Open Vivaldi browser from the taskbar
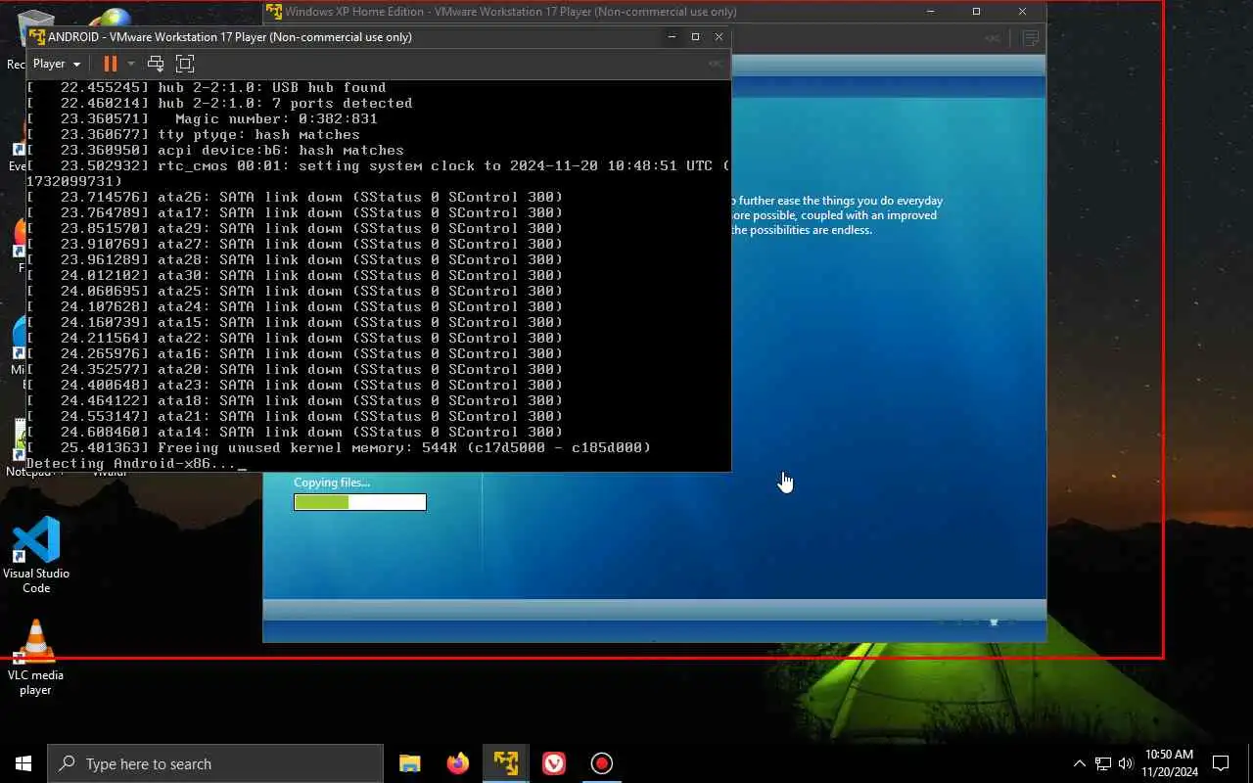Image resolution: width=1253 pixels, height=783 pixels. coord(554,763)
